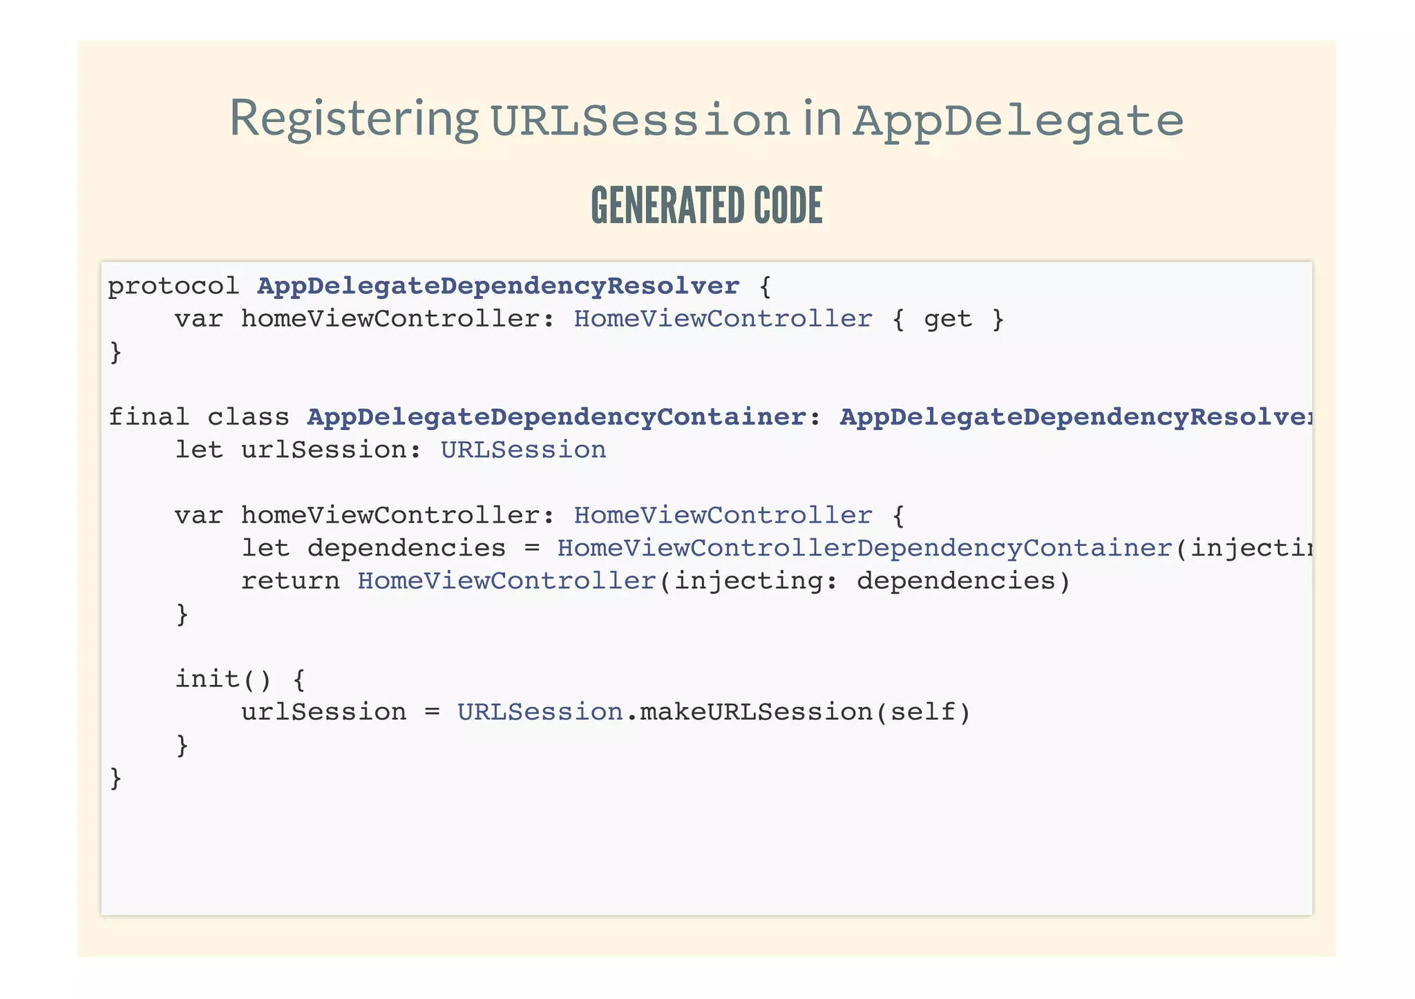The width and height of the screenshot is (1415, 999).
Task: Click the 'init() {' line
Action: (x=240, y=679)
